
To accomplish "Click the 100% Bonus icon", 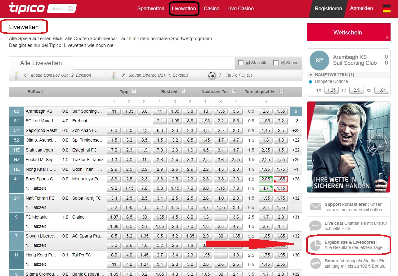I will [x=316, y=264].
